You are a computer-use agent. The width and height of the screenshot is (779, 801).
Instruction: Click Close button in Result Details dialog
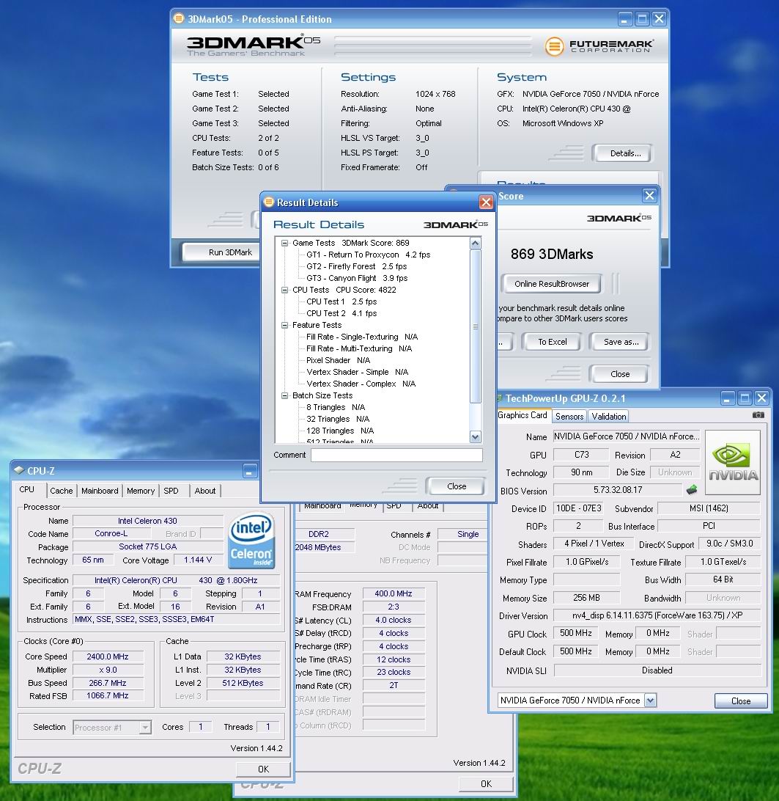[x=457, y=486]
